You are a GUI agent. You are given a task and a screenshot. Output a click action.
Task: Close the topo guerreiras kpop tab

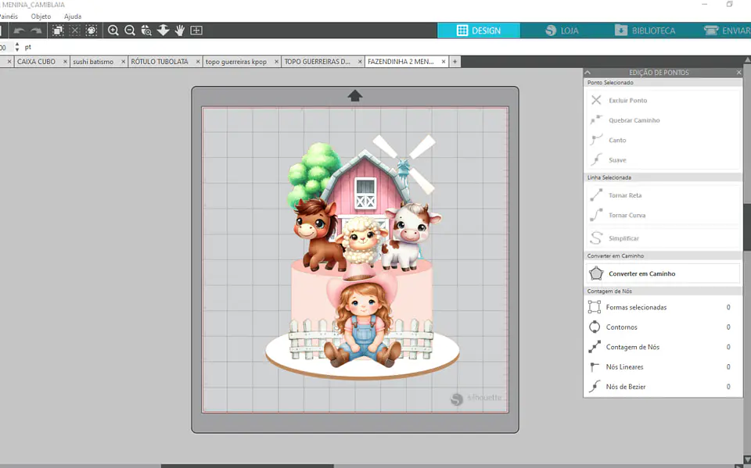276,62
